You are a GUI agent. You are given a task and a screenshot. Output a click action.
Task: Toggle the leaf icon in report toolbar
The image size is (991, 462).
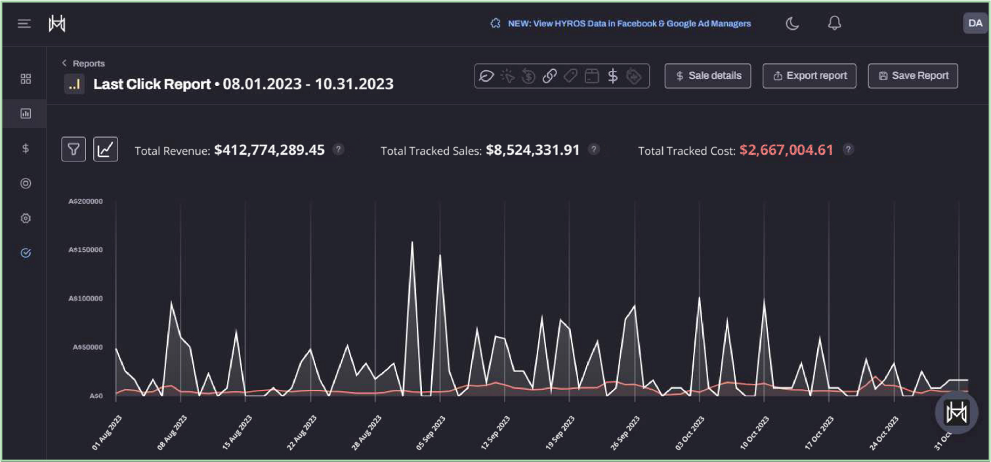[x=486, y=76]
